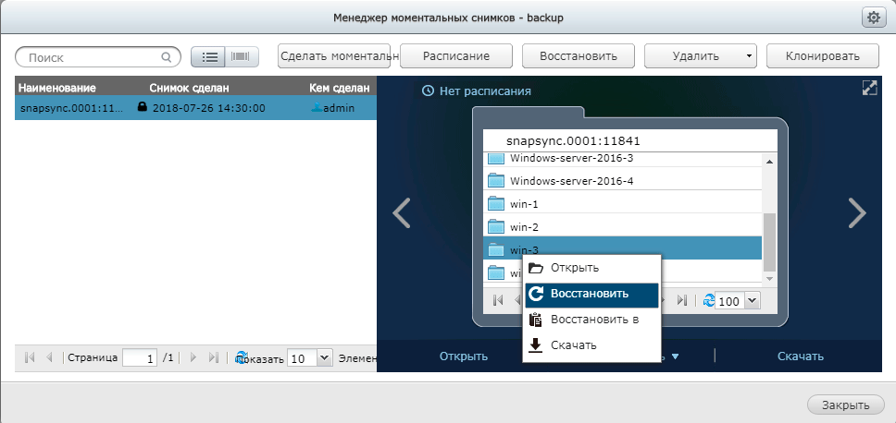Refresh the folder list
896x423 pixels.
click(709, 300)
